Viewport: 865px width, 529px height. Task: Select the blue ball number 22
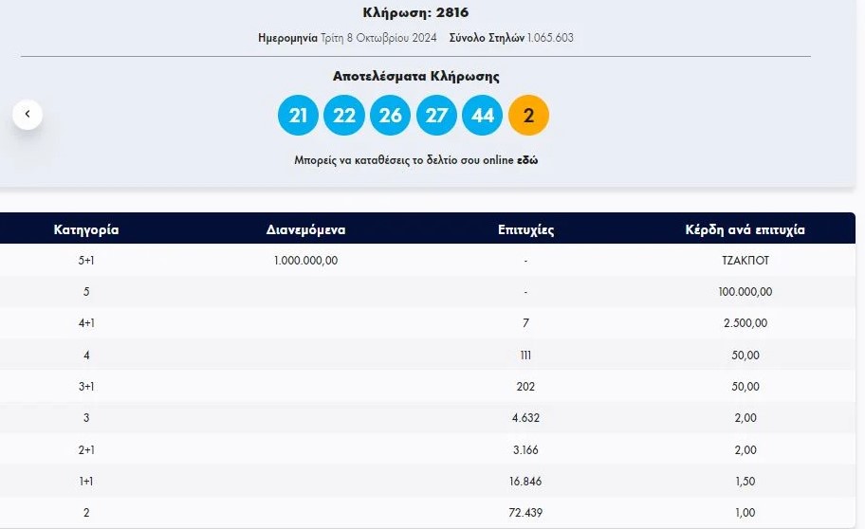click(344, 116)
